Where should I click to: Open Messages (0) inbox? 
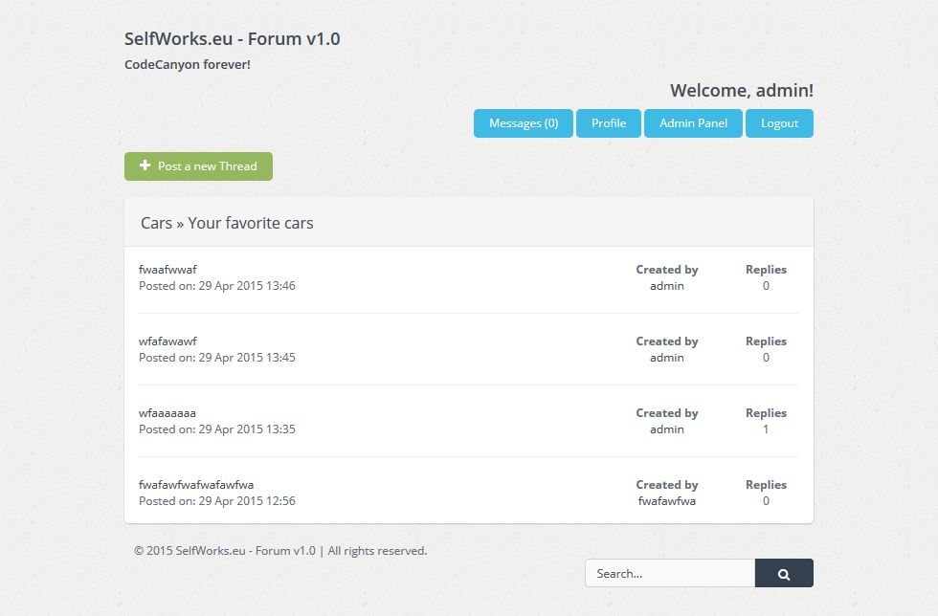(x=524, y=123)
